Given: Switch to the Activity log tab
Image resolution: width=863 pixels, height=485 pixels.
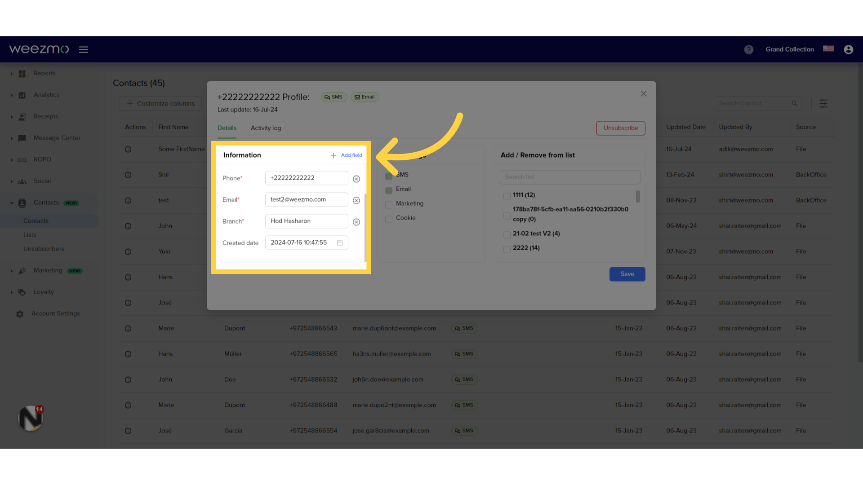Looking at the screenshot, I should 266,128.
